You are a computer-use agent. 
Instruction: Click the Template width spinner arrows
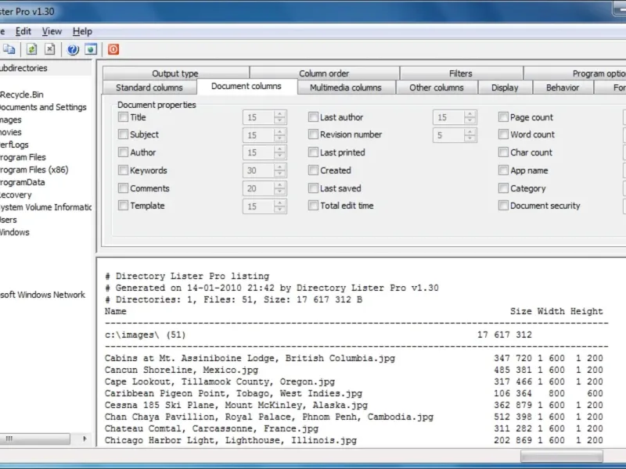tap(280, 206)
